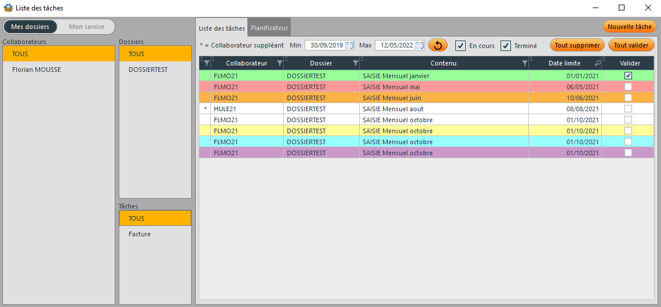Click the orange refresh arrow button
Image resolution: width=661 pixels, height=307 pixels.
438,45
